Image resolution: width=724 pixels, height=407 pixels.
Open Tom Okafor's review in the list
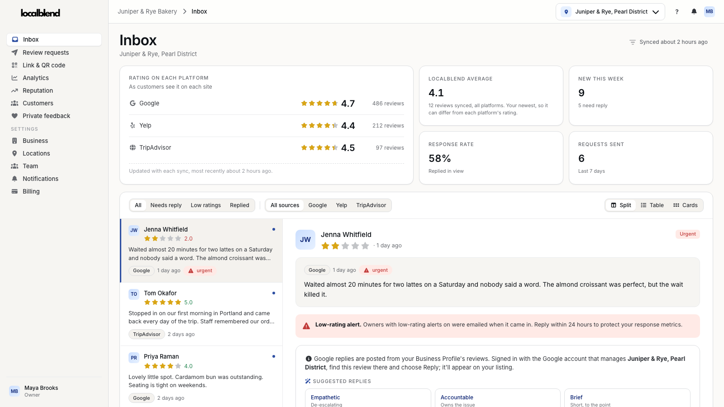[201, 314]
